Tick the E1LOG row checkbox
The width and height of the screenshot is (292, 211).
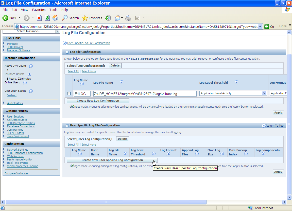[x=69, y=93]
